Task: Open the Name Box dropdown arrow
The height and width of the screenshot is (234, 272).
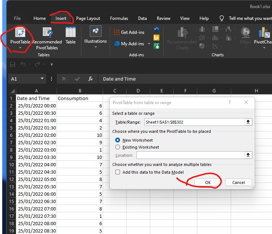Action: tap(42, 79)
